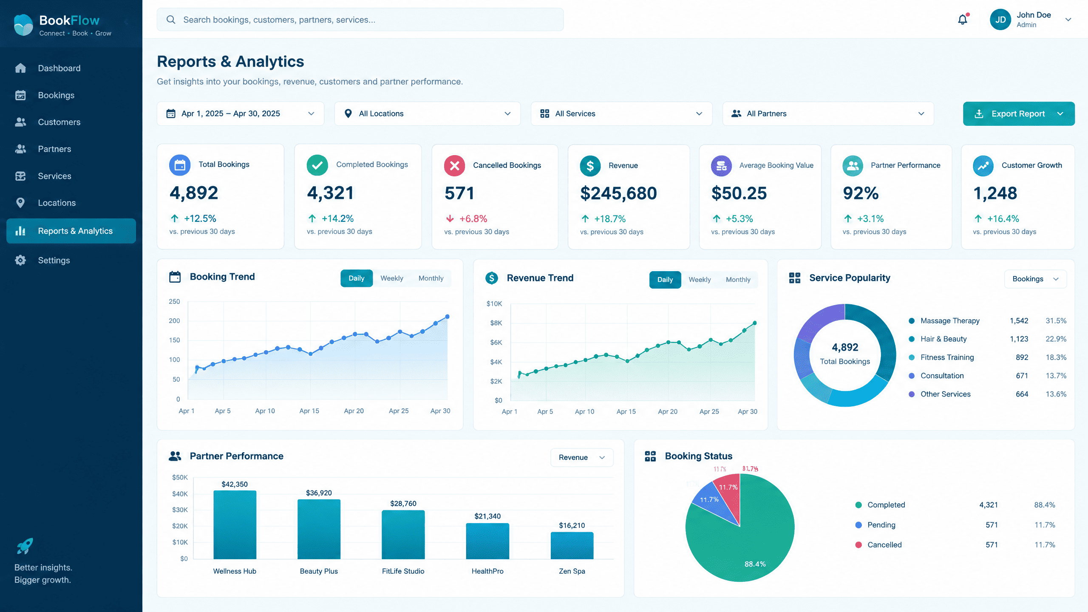The width and height of the screenshot is (1088, 612).
Task: Open Settings in sidebar
Action: pyautogui.click(x=54, y=260)
